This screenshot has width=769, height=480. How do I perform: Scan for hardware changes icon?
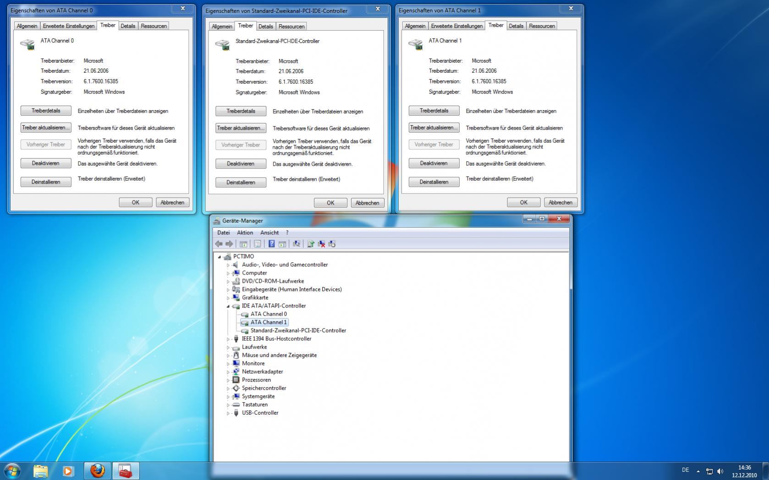click(297, 244)
